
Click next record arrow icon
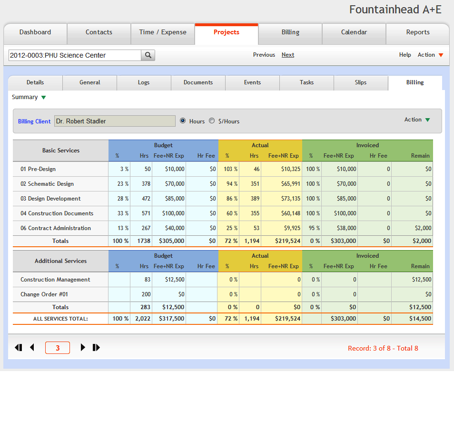[x=83, y=348]
